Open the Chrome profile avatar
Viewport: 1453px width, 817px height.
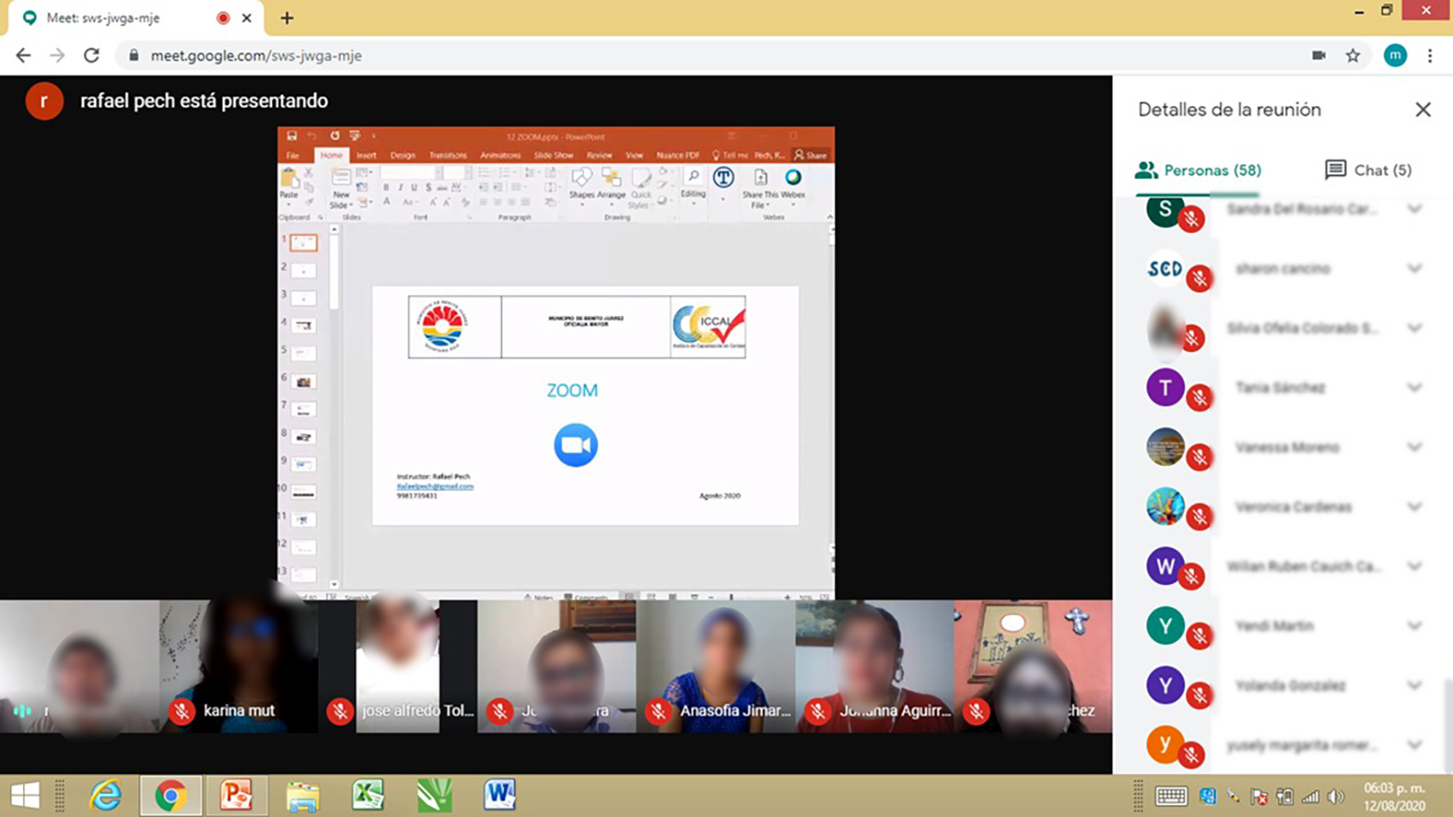click(x=1394, y=56)
